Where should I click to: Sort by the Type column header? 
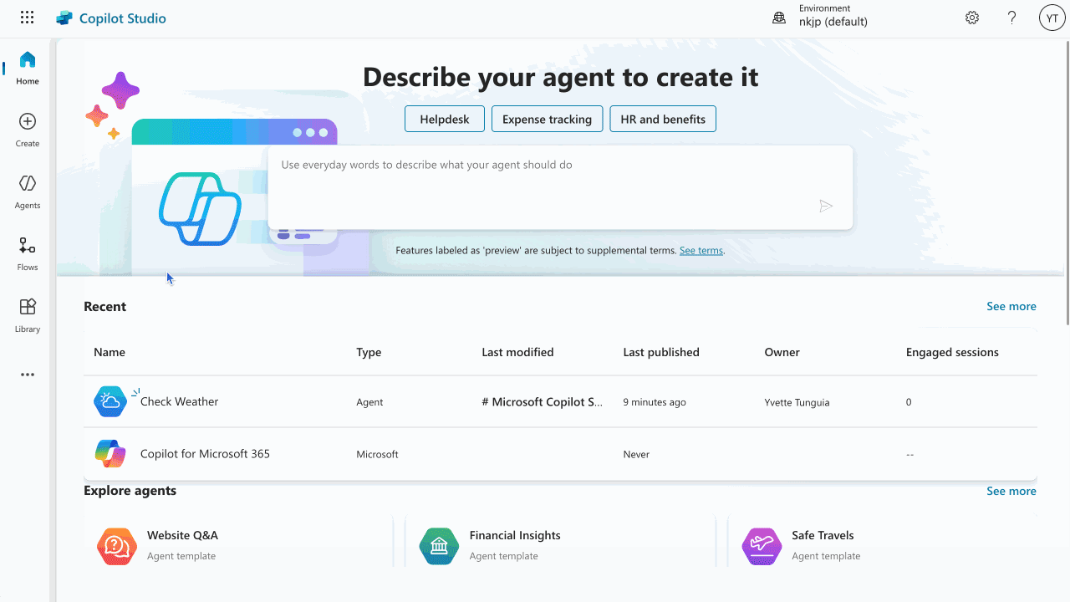point(369,352)
